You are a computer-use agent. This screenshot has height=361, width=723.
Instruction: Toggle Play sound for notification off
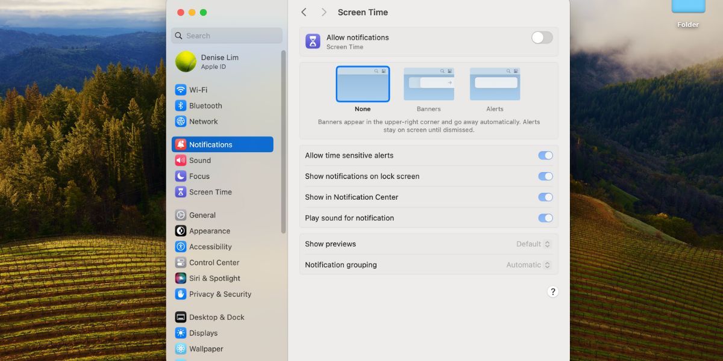545,218
